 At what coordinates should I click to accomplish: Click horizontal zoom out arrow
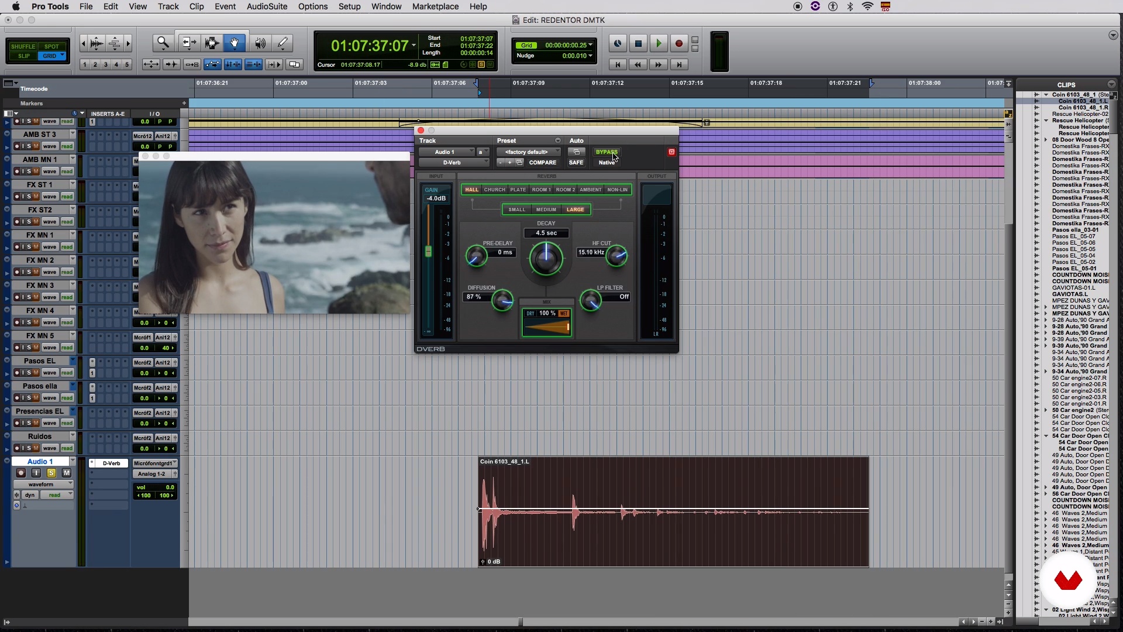coord(83,43)
